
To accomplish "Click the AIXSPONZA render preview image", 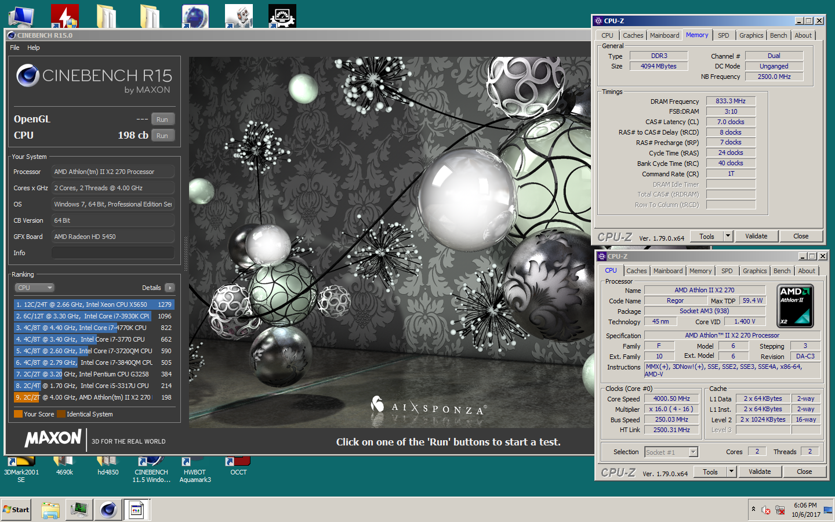I will [x=389, y=242].
